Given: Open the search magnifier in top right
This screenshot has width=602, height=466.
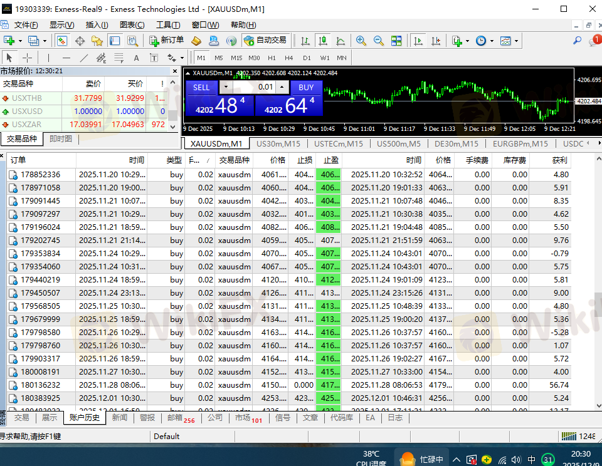Looking at the screenshot, I should tap(577, 41).
